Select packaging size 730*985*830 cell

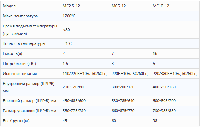click(x=175, y=111)
